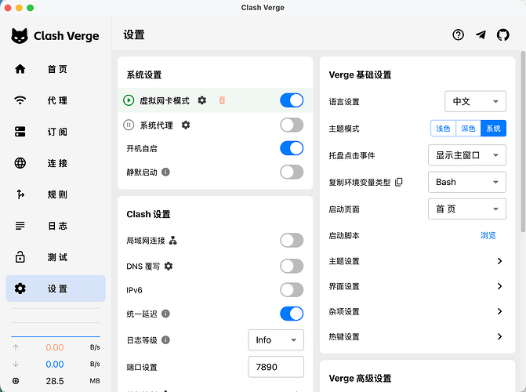Screen dimensions: 526x392
Task: Click 浏览 to choose startup script
Action: click(x=488, y=235)
